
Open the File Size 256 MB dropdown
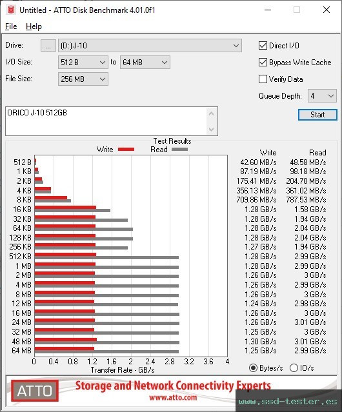click(83, 79)
